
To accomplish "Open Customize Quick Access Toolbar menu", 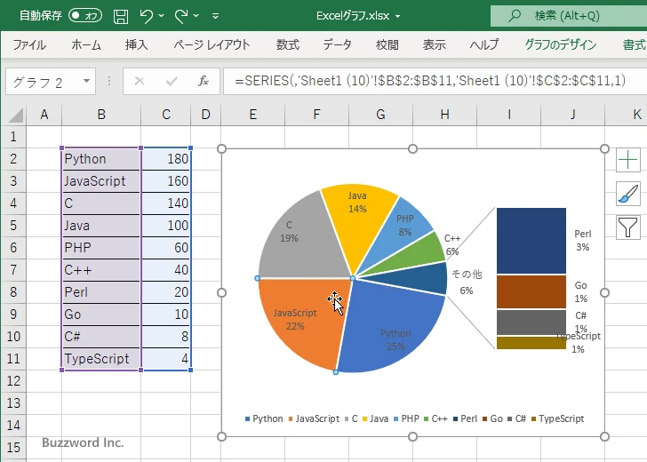I will [x=215, y=16].
